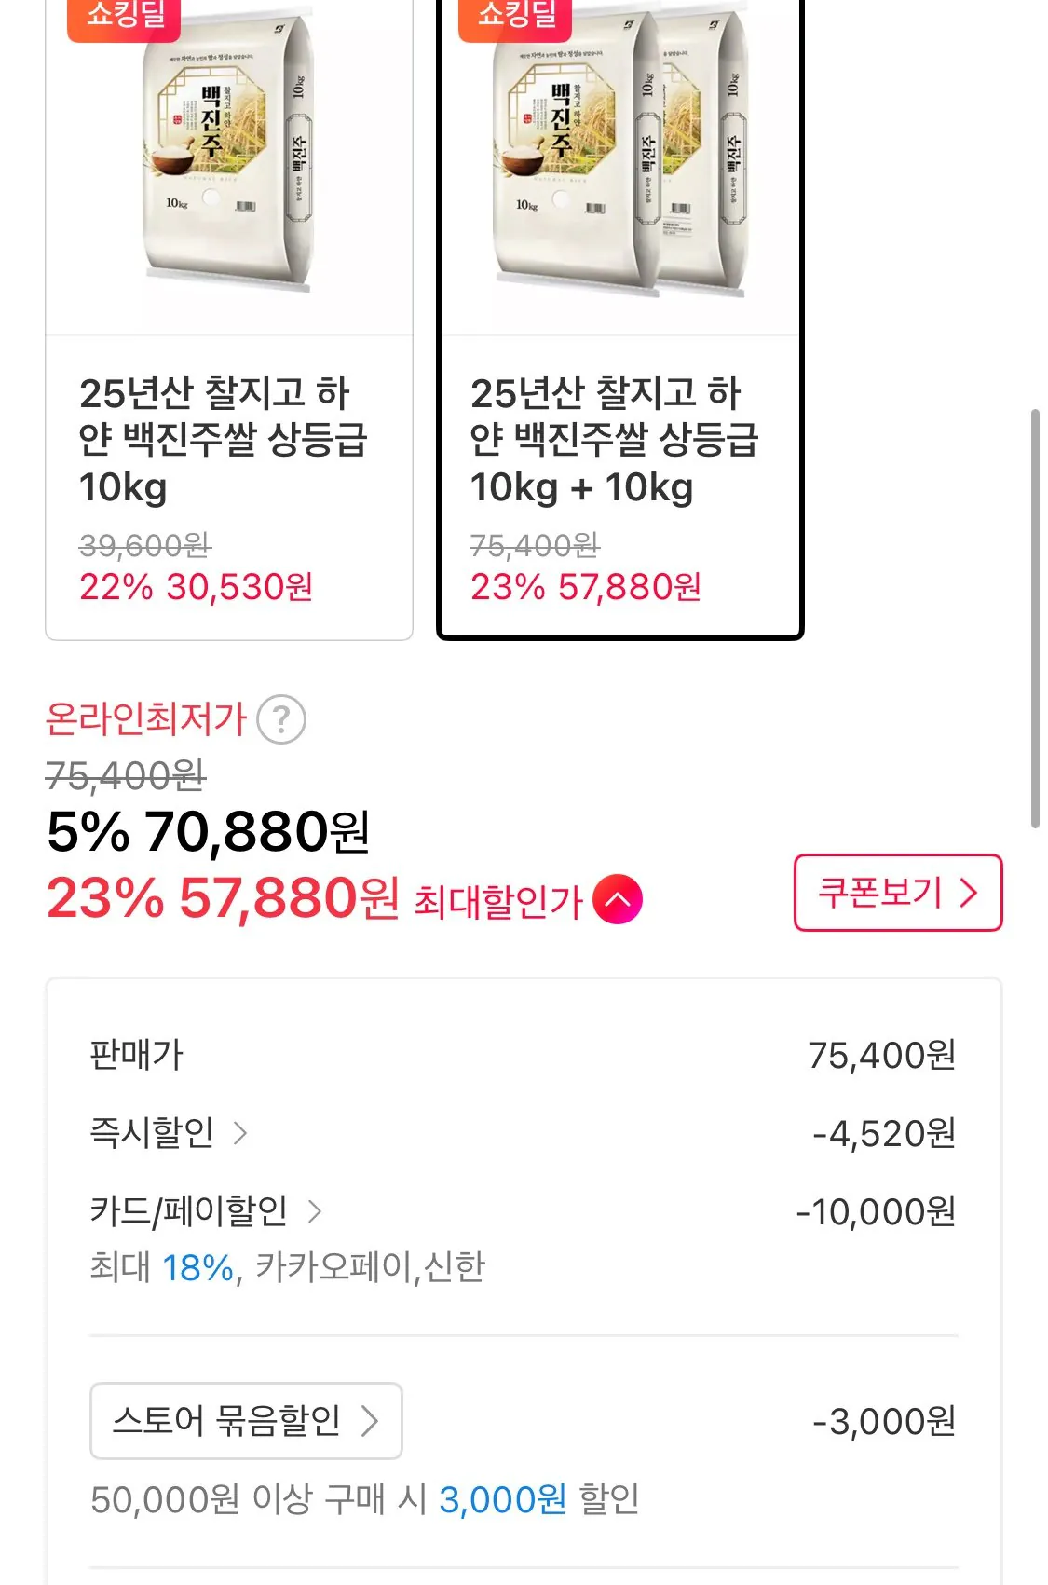Image resolution: width=1048 pixels, height=1585 pixels.
Task: Choose the 백진주쌀 상등급 10kg option title
Action: click(x=224, y=439)
